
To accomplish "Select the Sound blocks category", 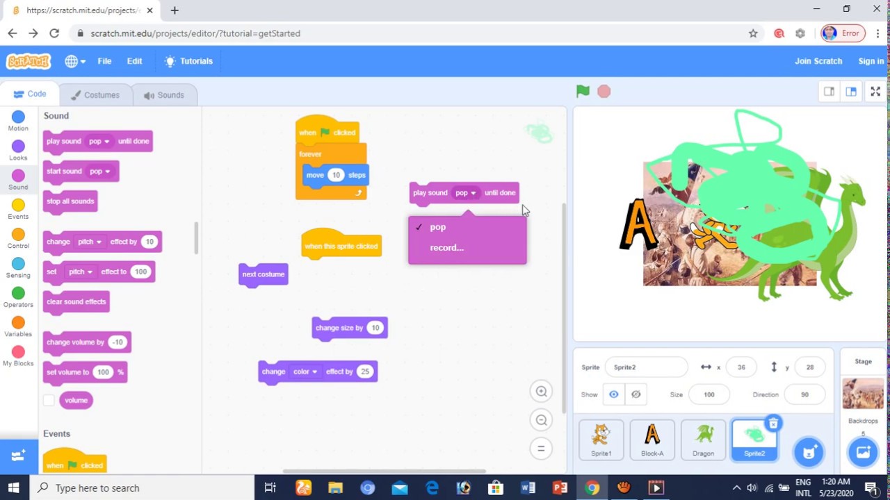I will (18, 179).
